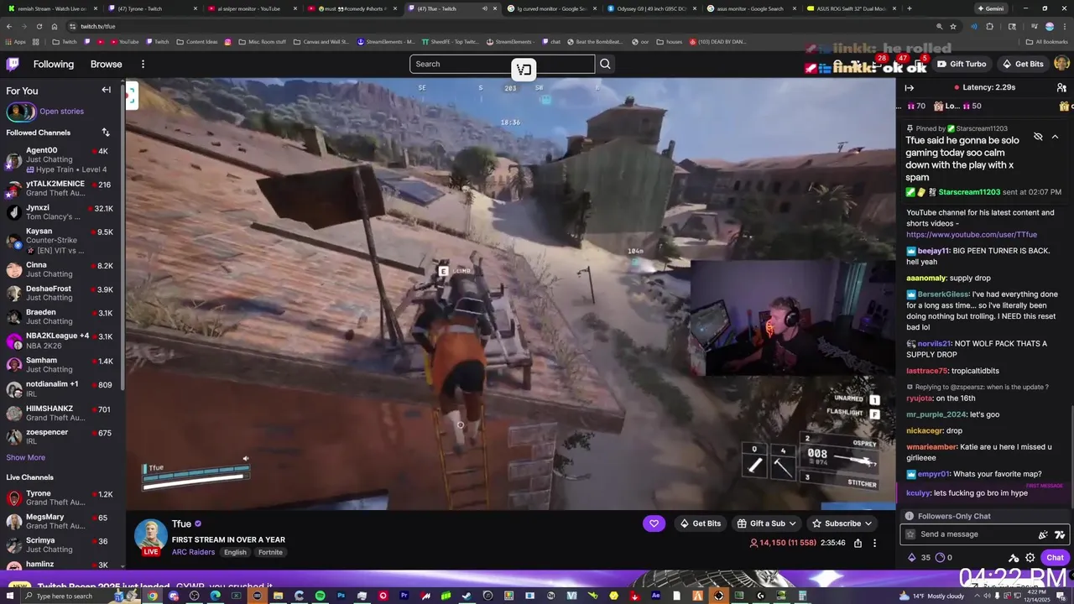Open the Jynxzi followed channel
Screen dimensions: 1074x604
[x=60, y=212]
